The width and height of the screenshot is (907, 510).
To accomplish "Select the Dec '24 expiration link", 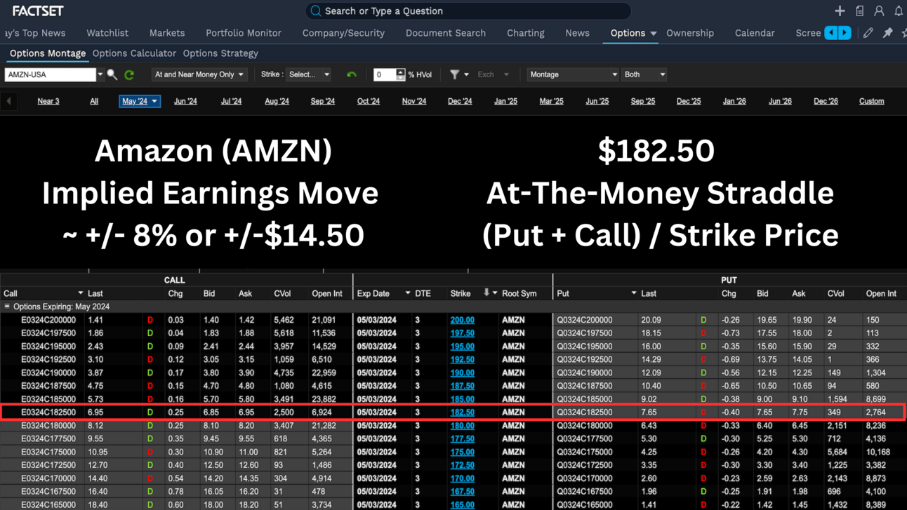I will pos(460,101).
